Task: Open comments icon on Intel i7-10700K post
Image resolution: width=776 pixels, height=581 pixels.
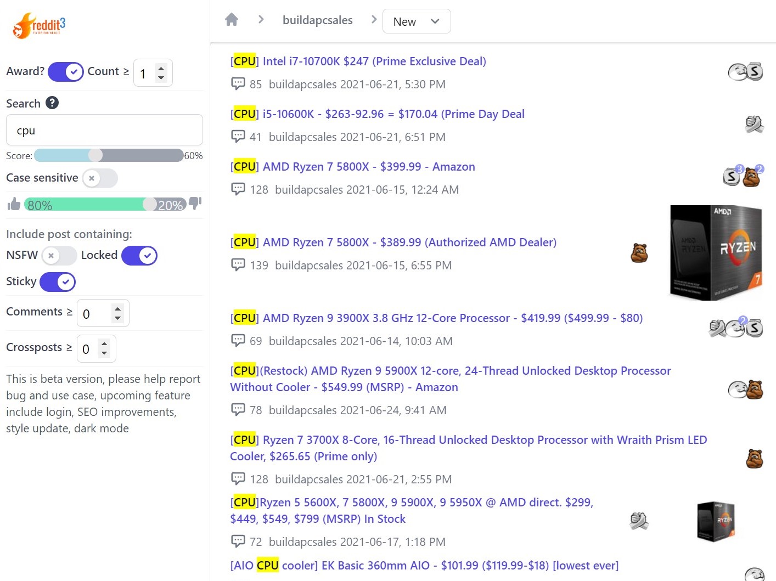Action: tap(238, 84)
